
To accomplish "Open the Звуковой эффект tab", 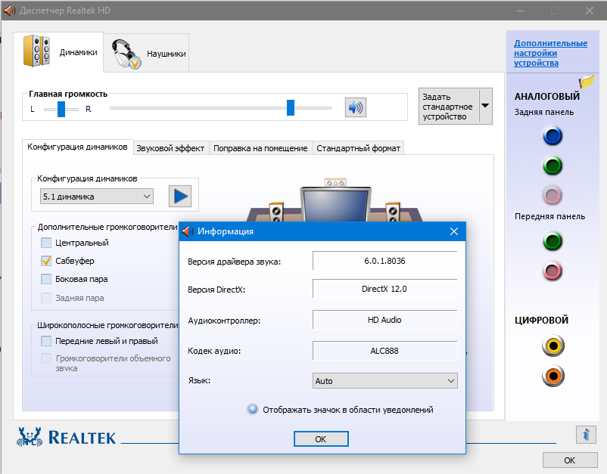I will (x=170, y=148).
